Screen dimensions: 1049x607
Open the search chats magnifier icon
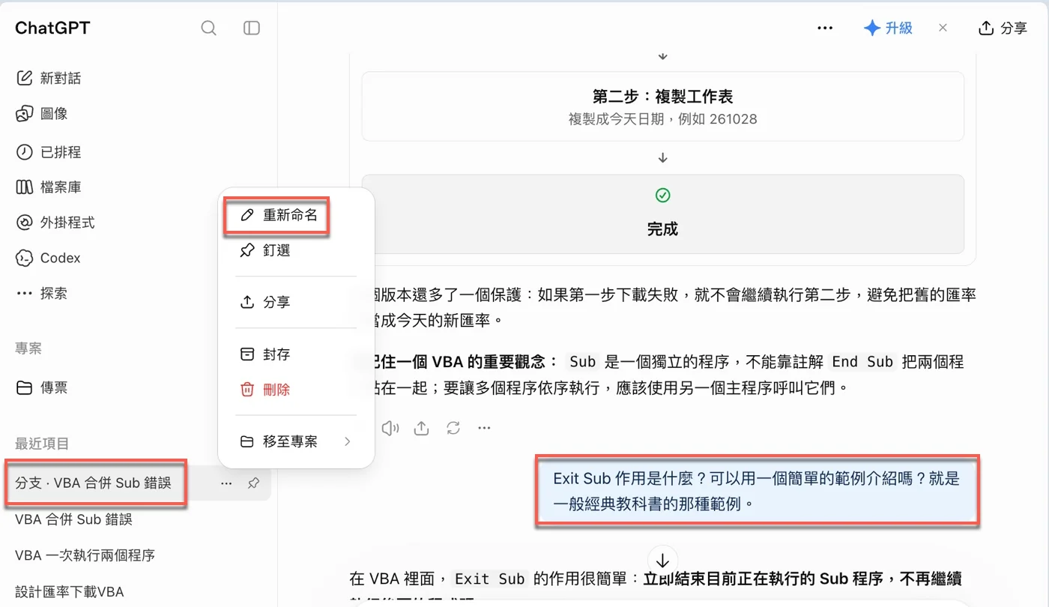click(209, 28)
